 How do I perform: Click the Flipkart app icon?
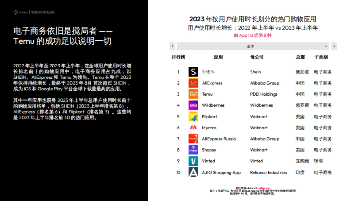pos(193,116)
